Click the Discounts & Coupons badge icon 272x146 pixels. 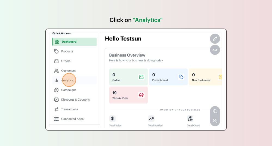(56, 100)
